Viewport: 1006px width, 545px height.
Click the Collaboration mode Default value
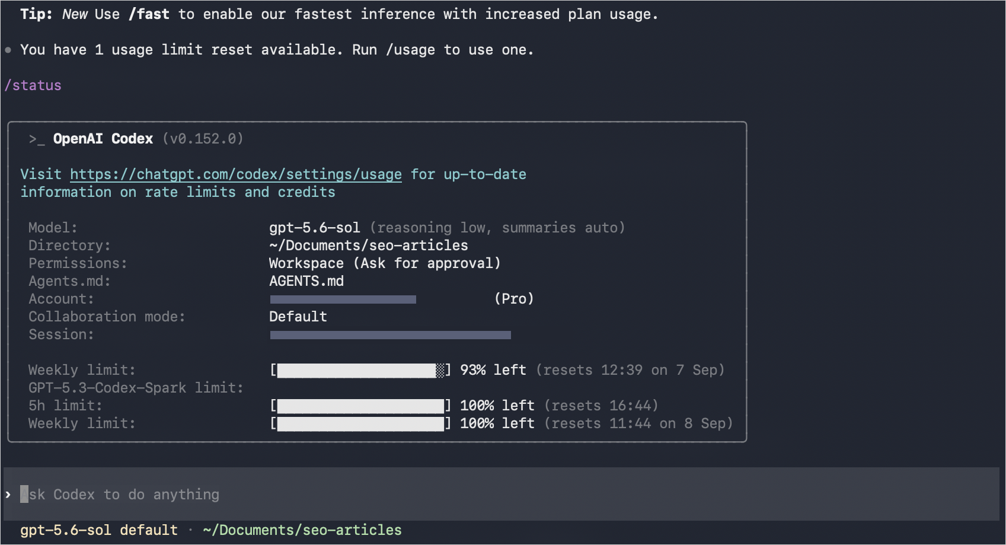coord(298,317)
